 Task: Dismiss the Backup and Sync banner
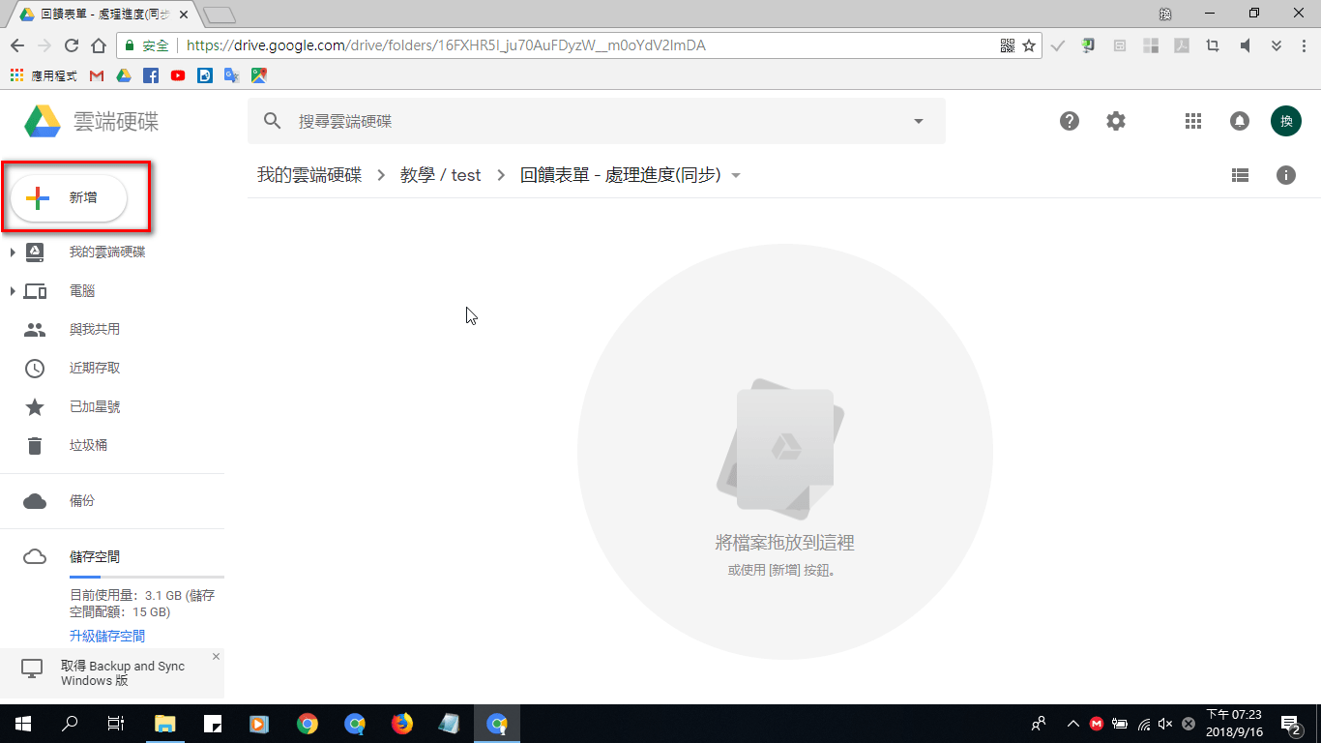click(x=216, y=657)
